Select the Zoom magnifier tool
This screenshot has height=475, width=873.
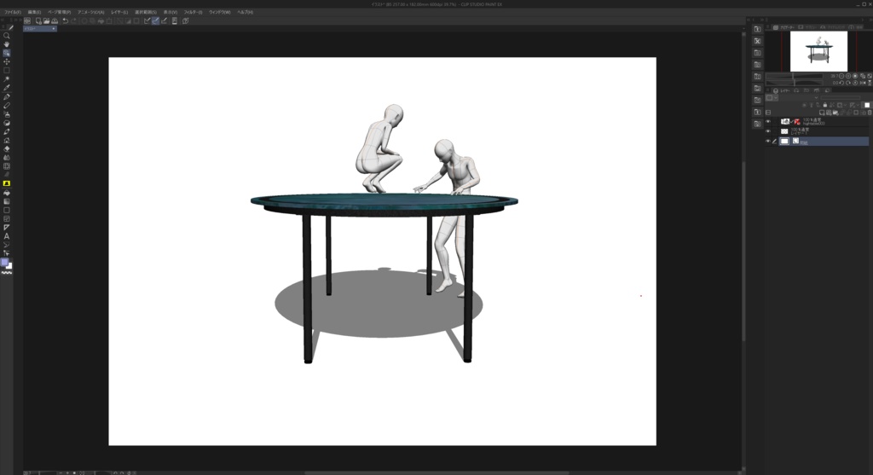7,36
